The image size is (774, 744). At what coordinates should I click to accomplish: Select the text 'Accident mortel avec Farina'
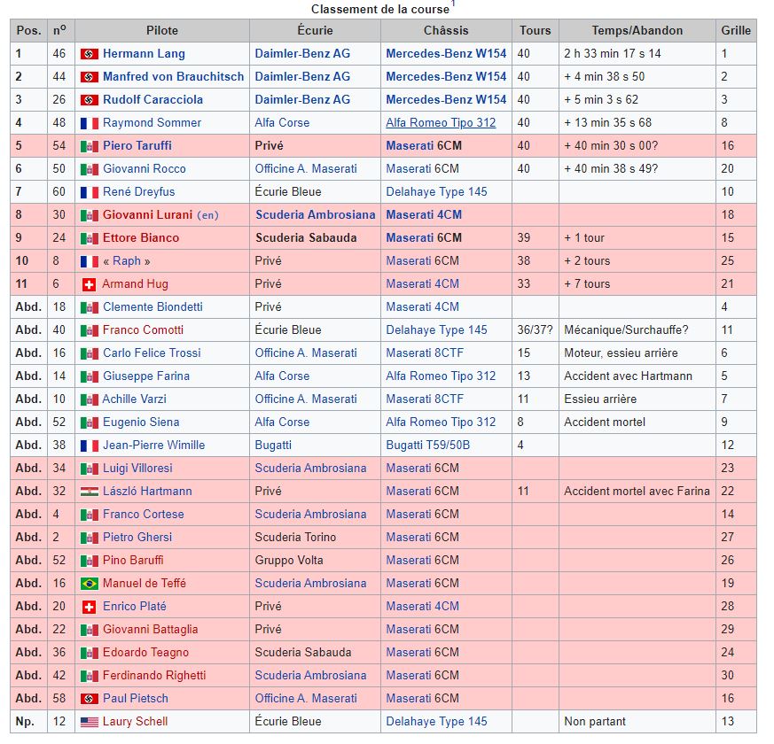pyautogui.click(x=637, y=491)
